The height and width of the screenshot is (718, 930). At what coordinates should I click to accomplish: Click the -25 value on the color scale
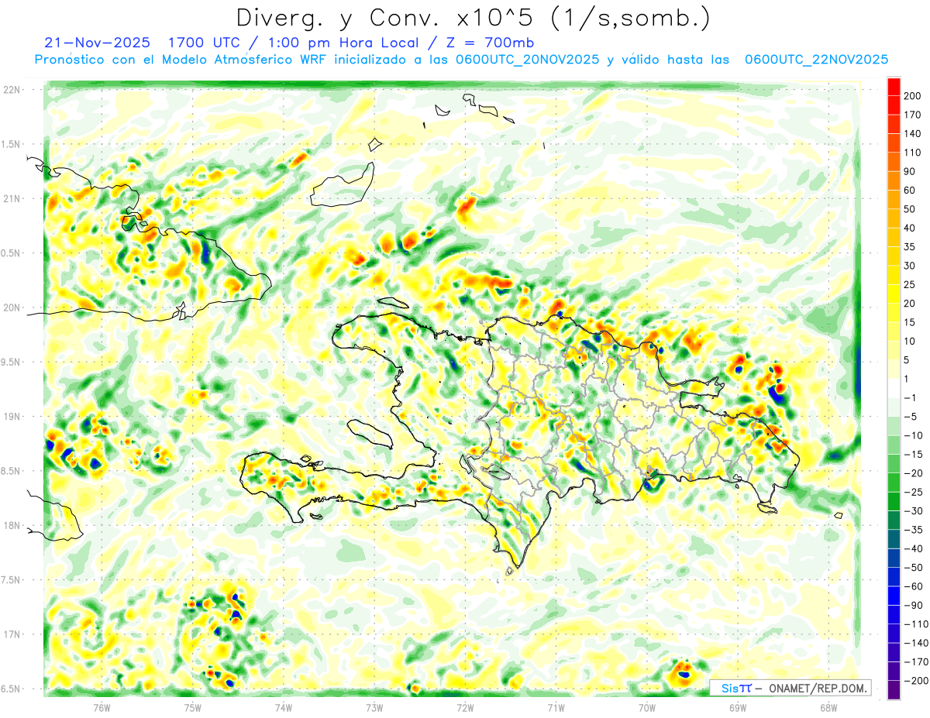coord(913,491)
